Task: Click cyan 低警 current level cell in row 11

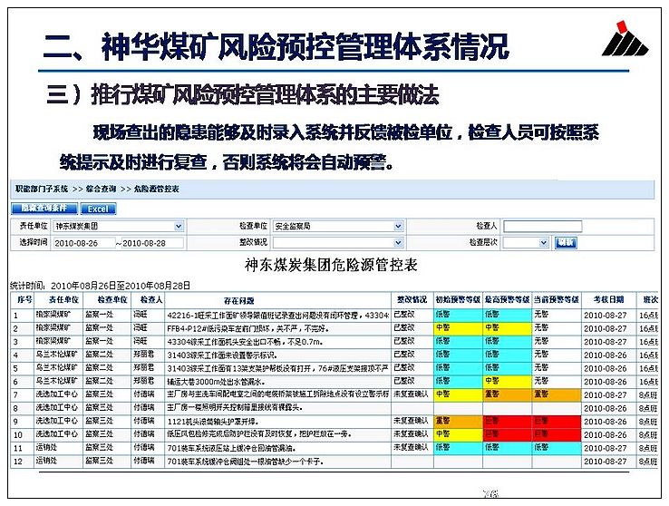Action: pos(557,448)
